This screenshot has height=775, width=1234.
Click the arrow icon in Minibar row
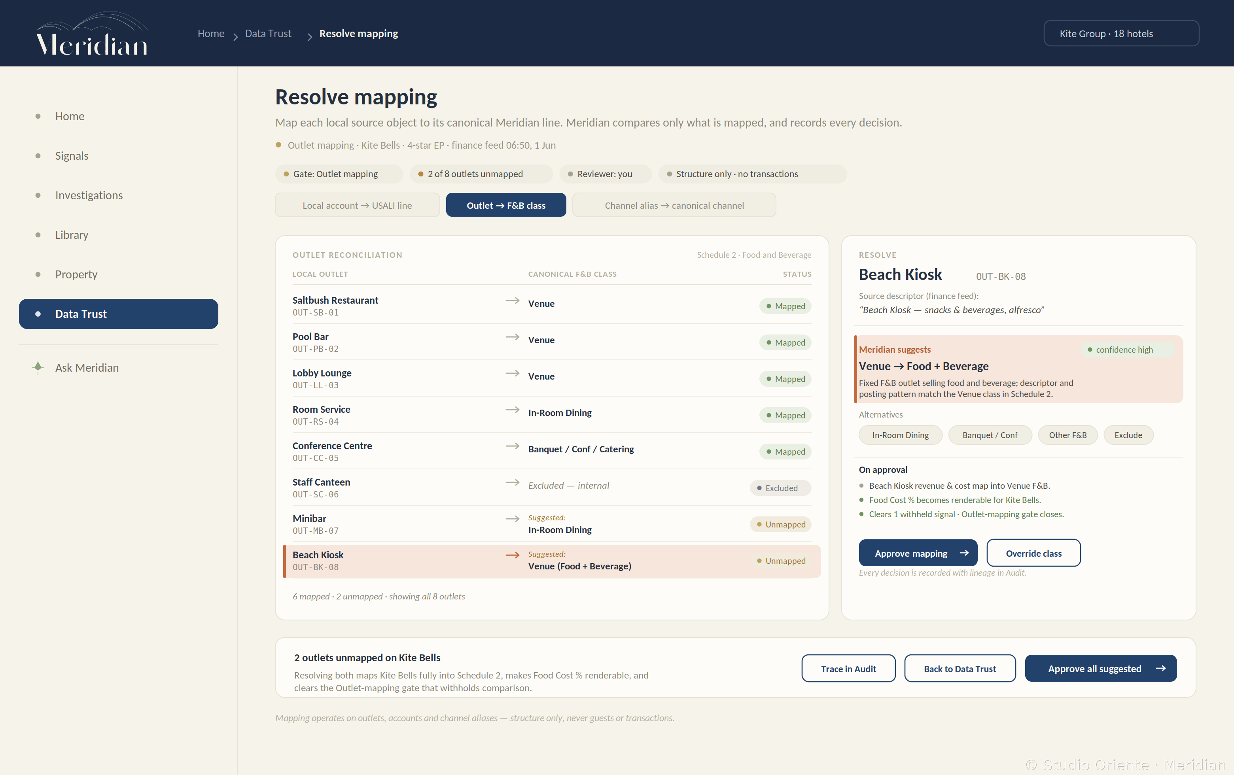point(513,518)
